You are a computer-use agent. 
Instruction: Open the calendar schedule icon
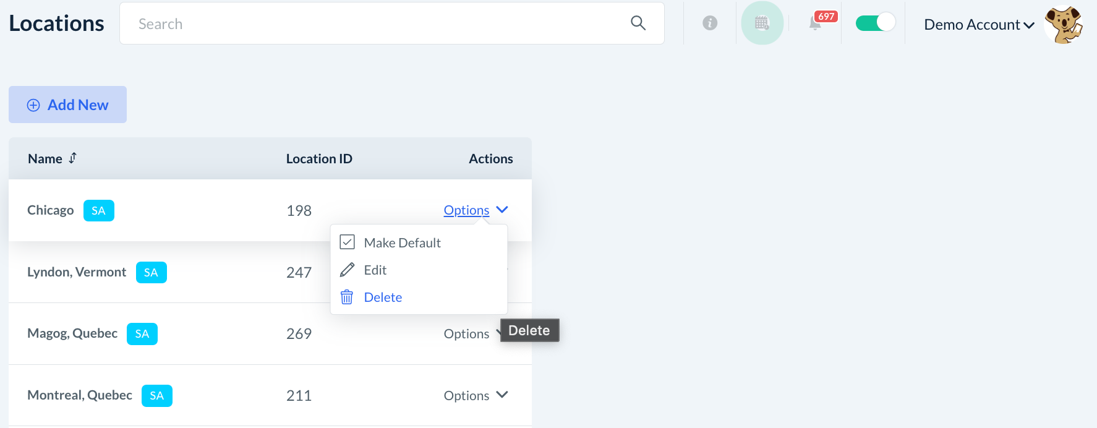pos(762,24)
